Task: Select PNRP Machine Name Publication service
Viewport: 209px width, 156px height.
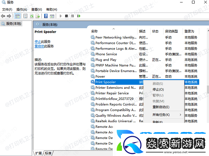Action: pyautogui.click(x=145, y=65)
